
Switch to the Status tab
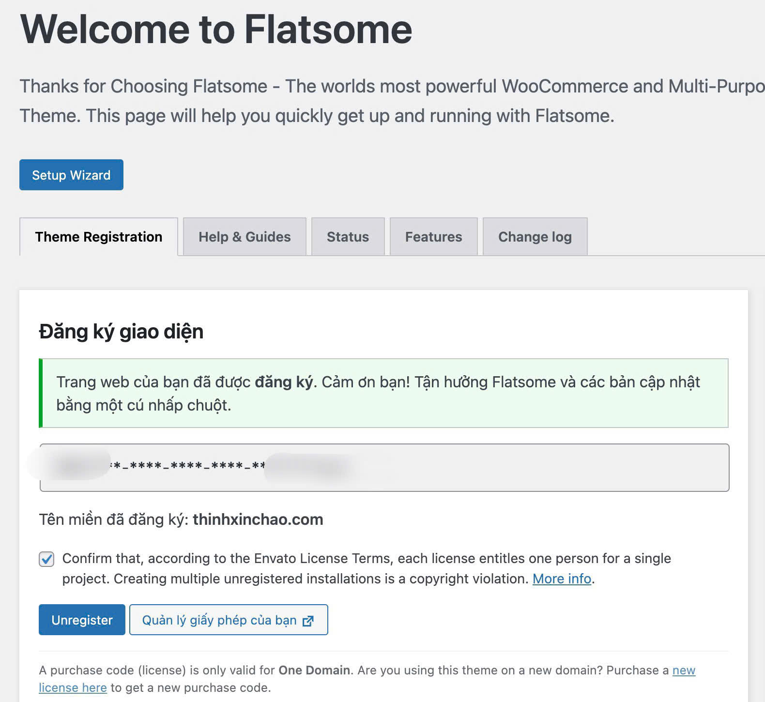click(x=348, y=237)
